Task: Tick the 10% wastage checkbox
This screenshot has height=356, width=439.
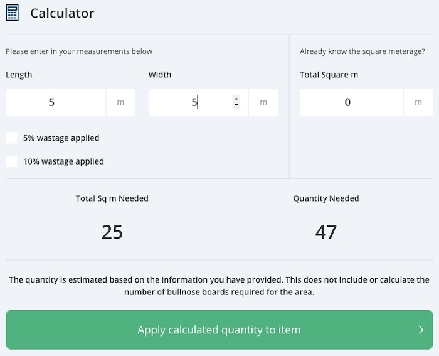Action: pyautogui.click(x=11, y=161)
